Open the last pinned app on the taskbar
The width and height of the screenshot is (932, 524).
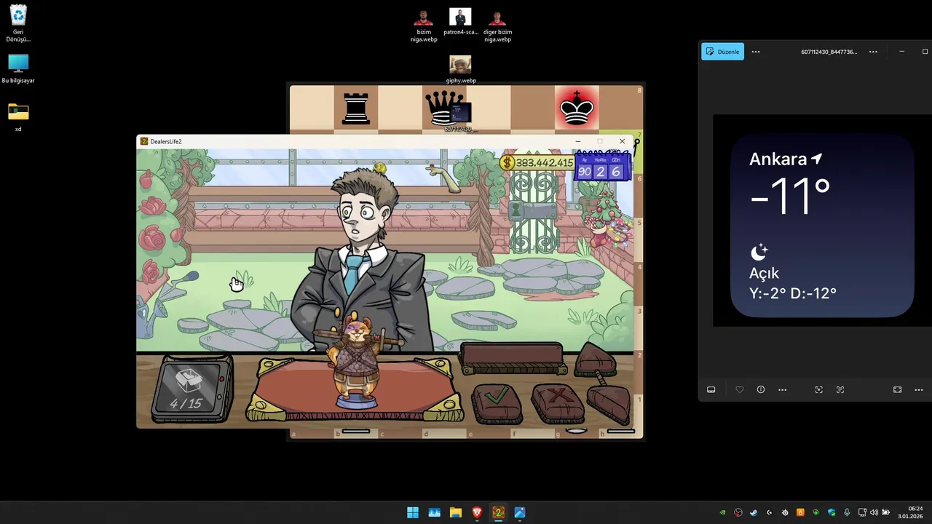(x=520, y=512)
